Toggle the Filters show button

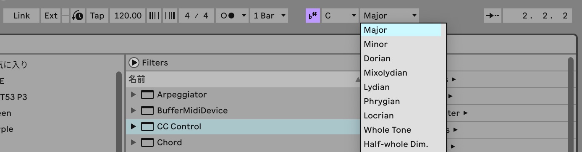point(134,63)
